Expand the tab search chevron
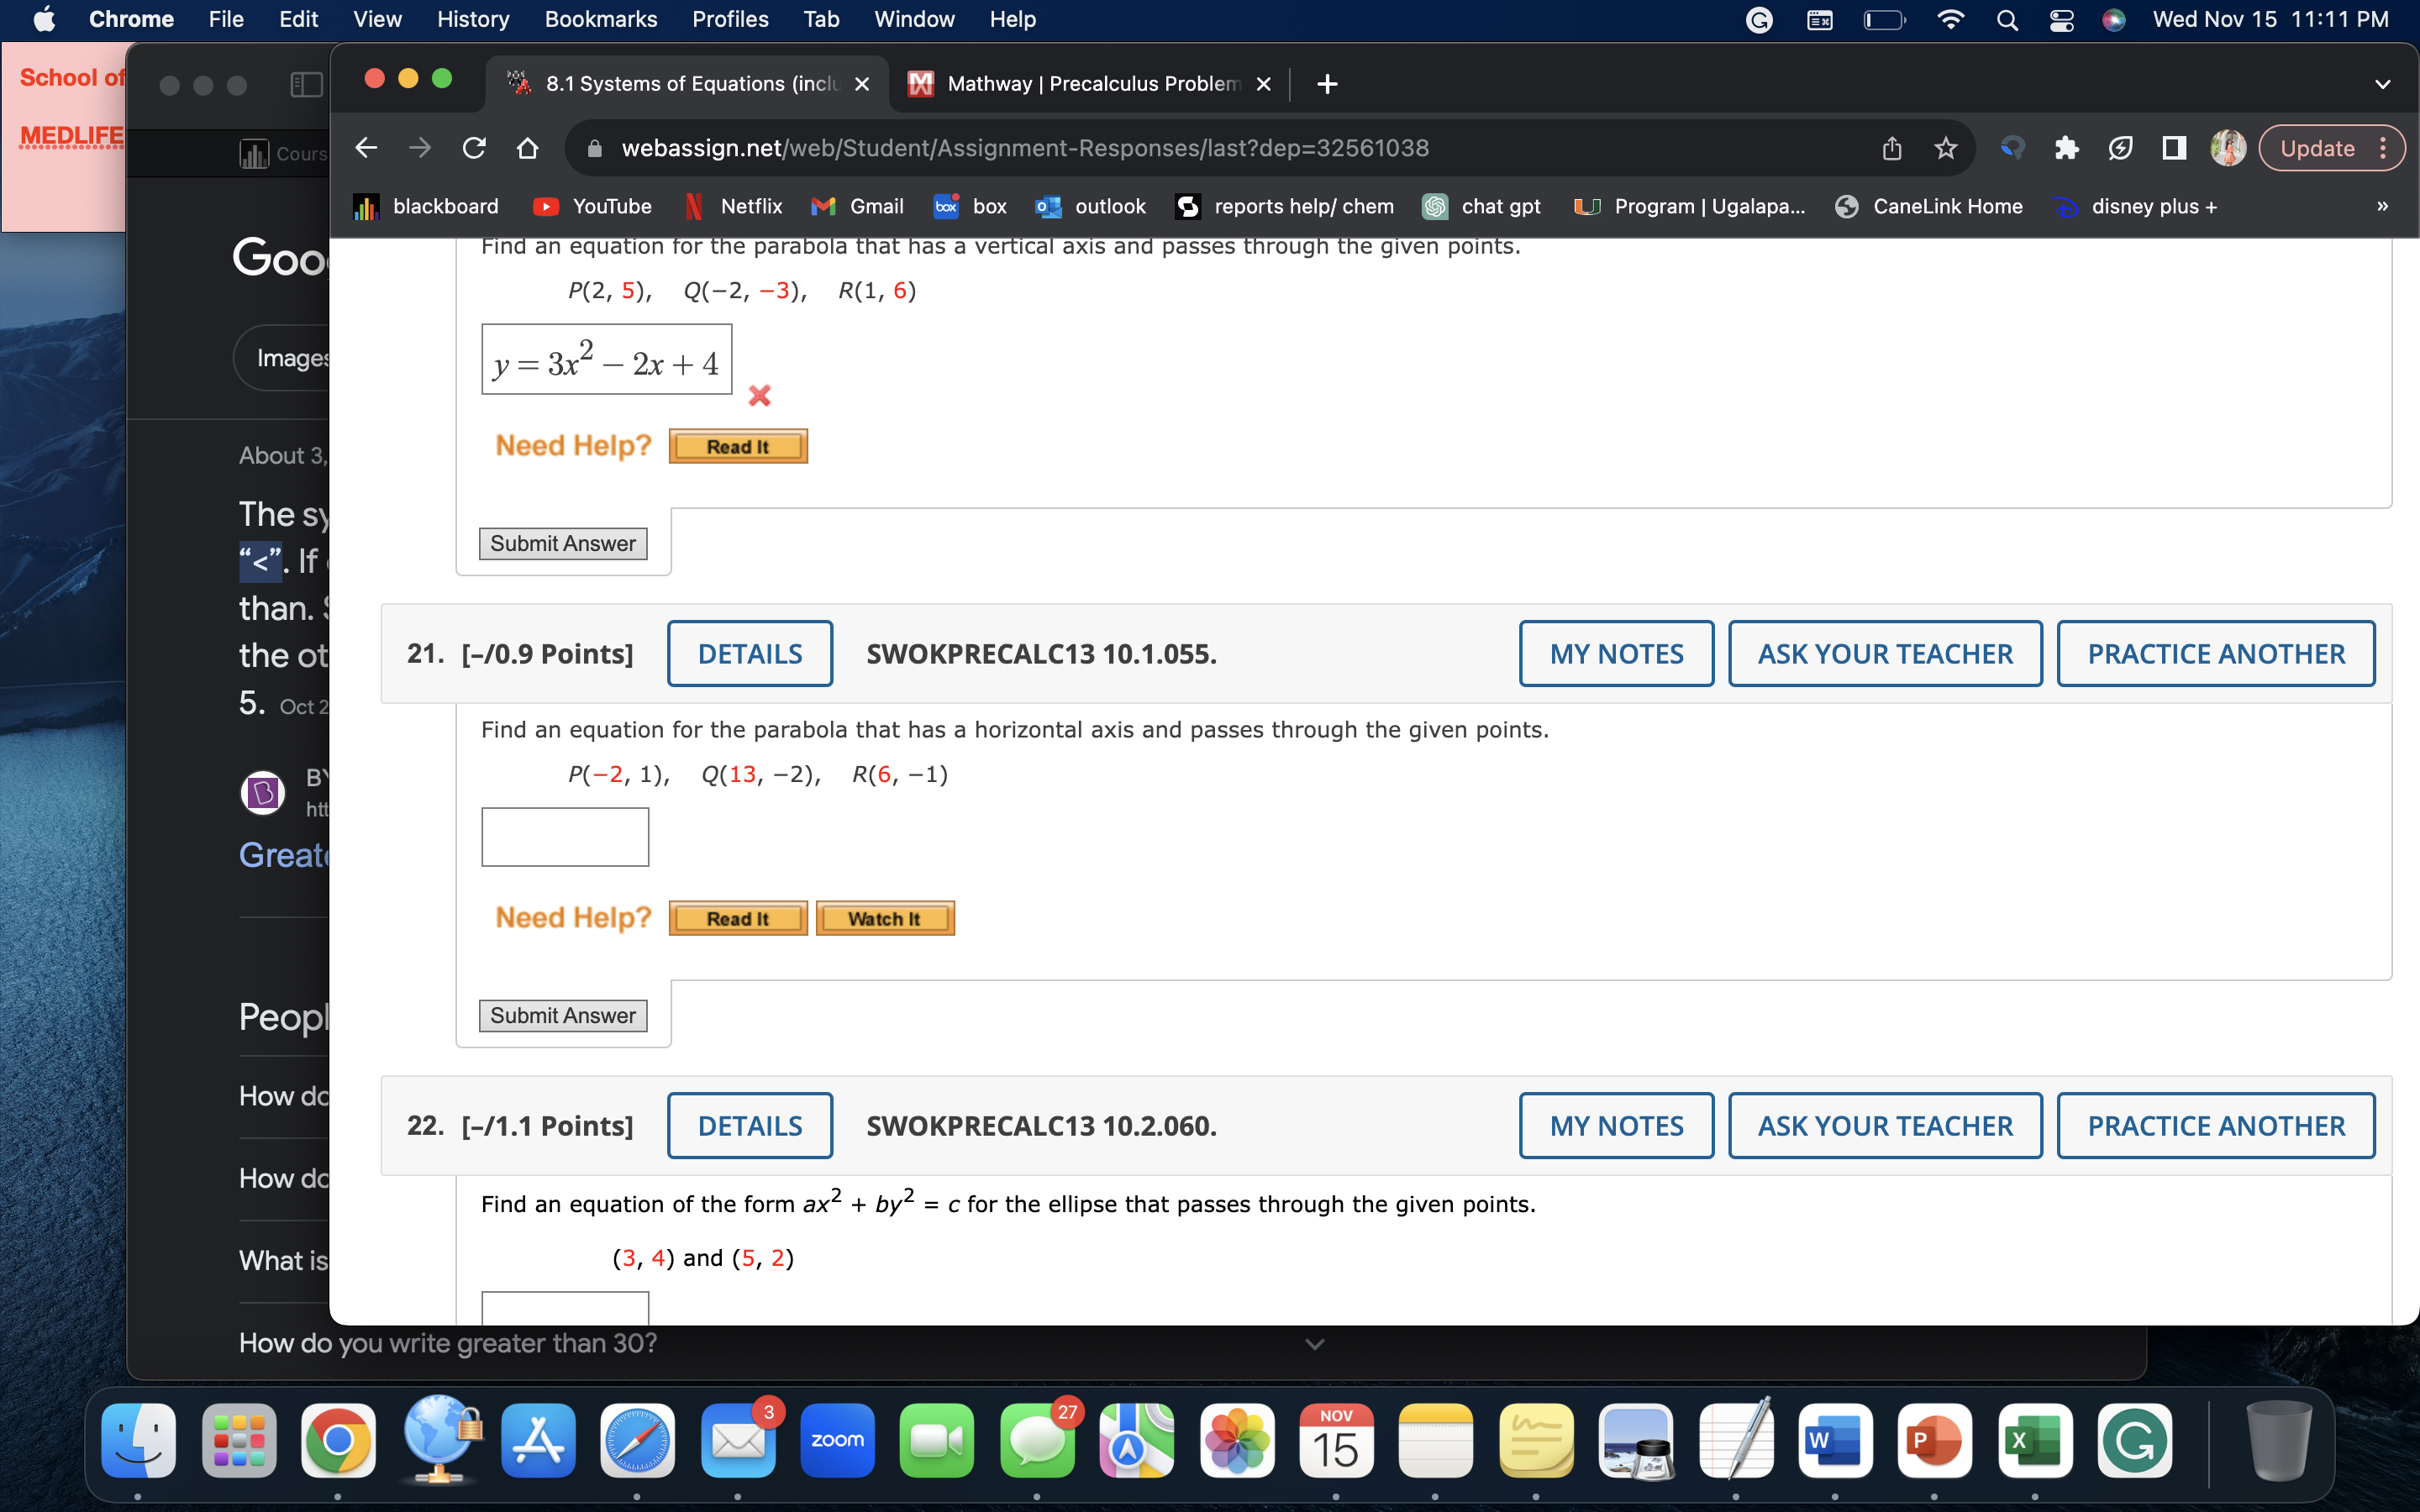The image size is (2420, 1512). (2382, 84)
